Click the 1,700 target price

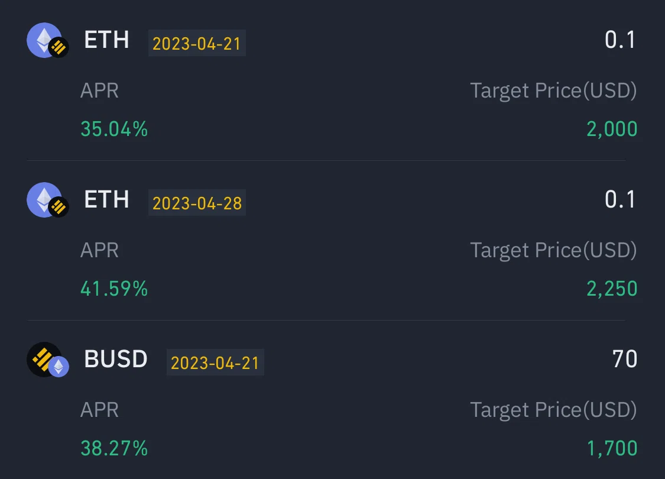(x=612, y=448)
